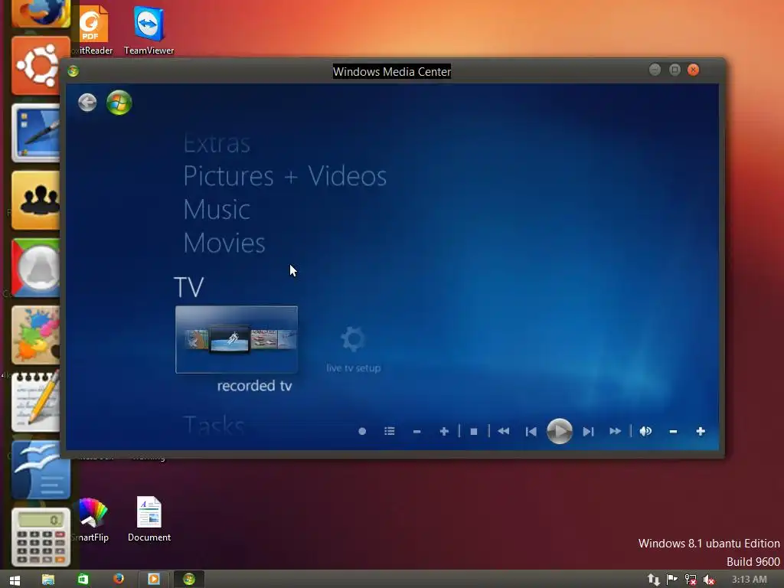Screen dimensions: 784x588
Task: Open Firefox from the taskbar
Action: [119, 579]
